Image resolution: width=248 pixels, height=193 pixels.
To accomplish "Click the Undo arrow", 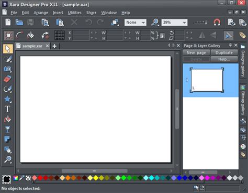I will [x=88, y=23].
